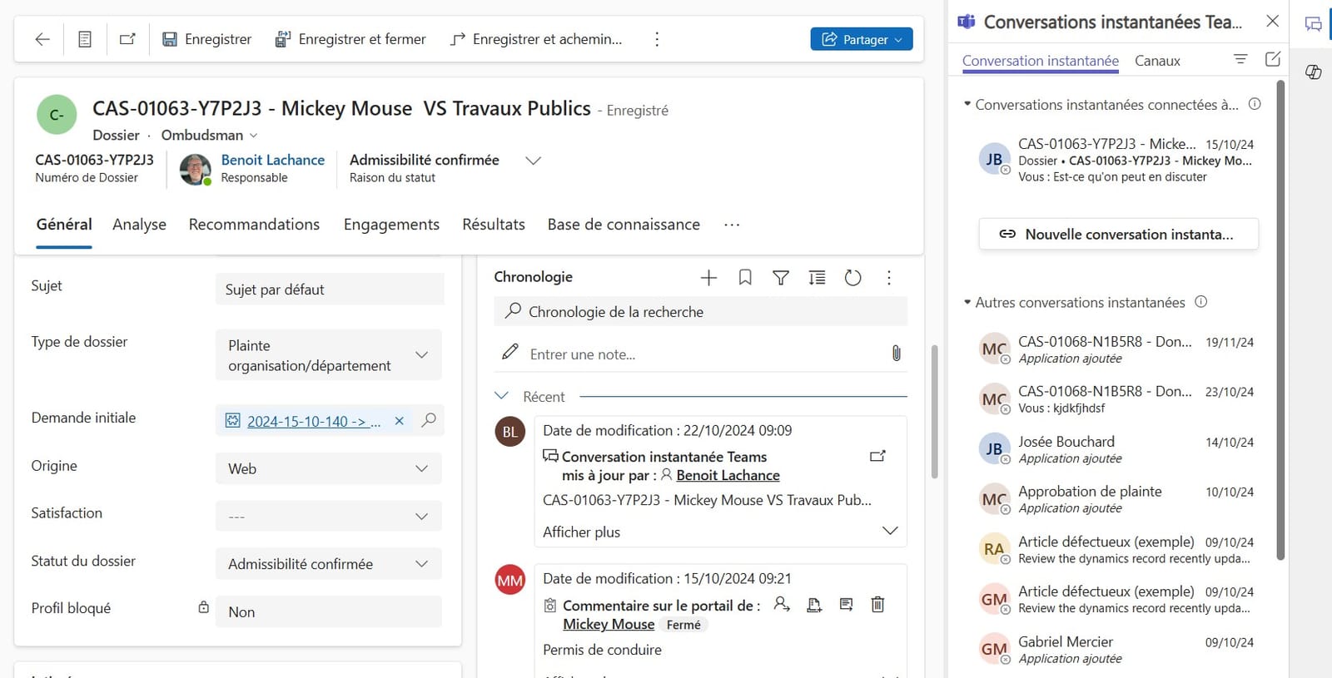Open the Type de dossier dropdown

[x=329, y=355]
